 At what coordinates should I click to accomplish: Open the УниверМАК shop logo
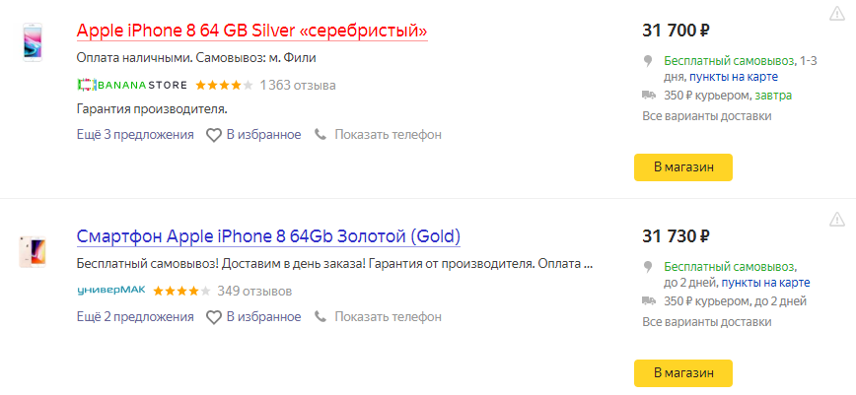click(111, 291)
